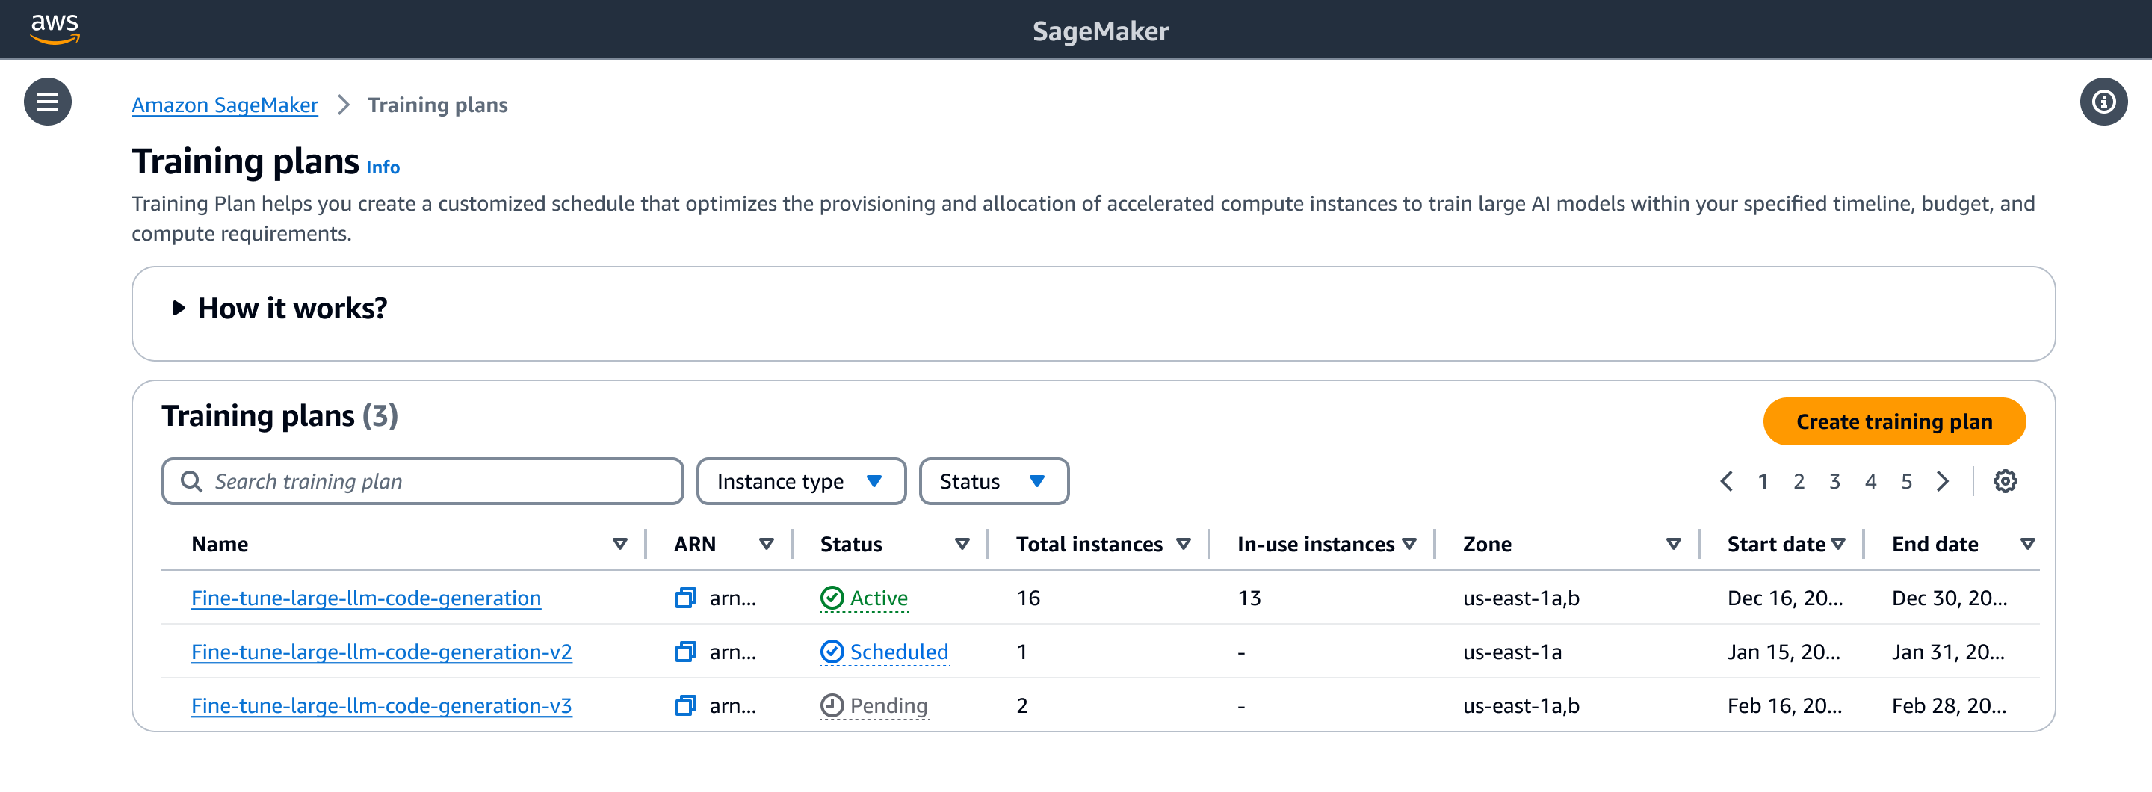
Task: Copy the ARN for Fine-tune-large-llm-code-generation
Action: tap(685, 598)
